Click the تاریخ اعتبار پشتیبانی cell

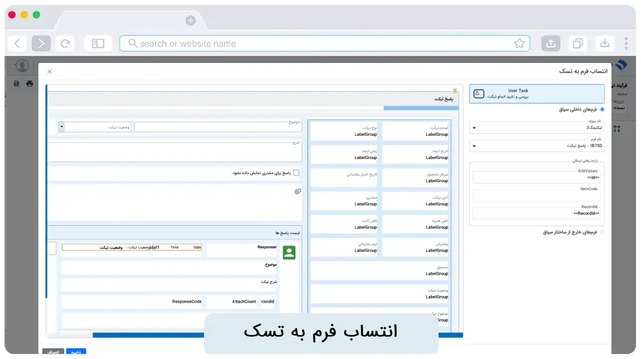click(344, 178)
